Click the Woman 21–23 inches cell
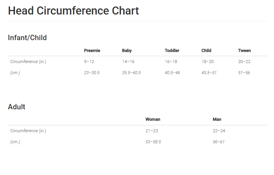 pyautogui.click(x=152, y=131)
